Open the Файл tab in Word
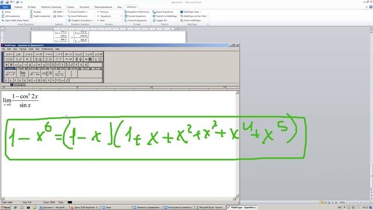The height and width of the screenshot is (210, 373). (x=5, y=7)
